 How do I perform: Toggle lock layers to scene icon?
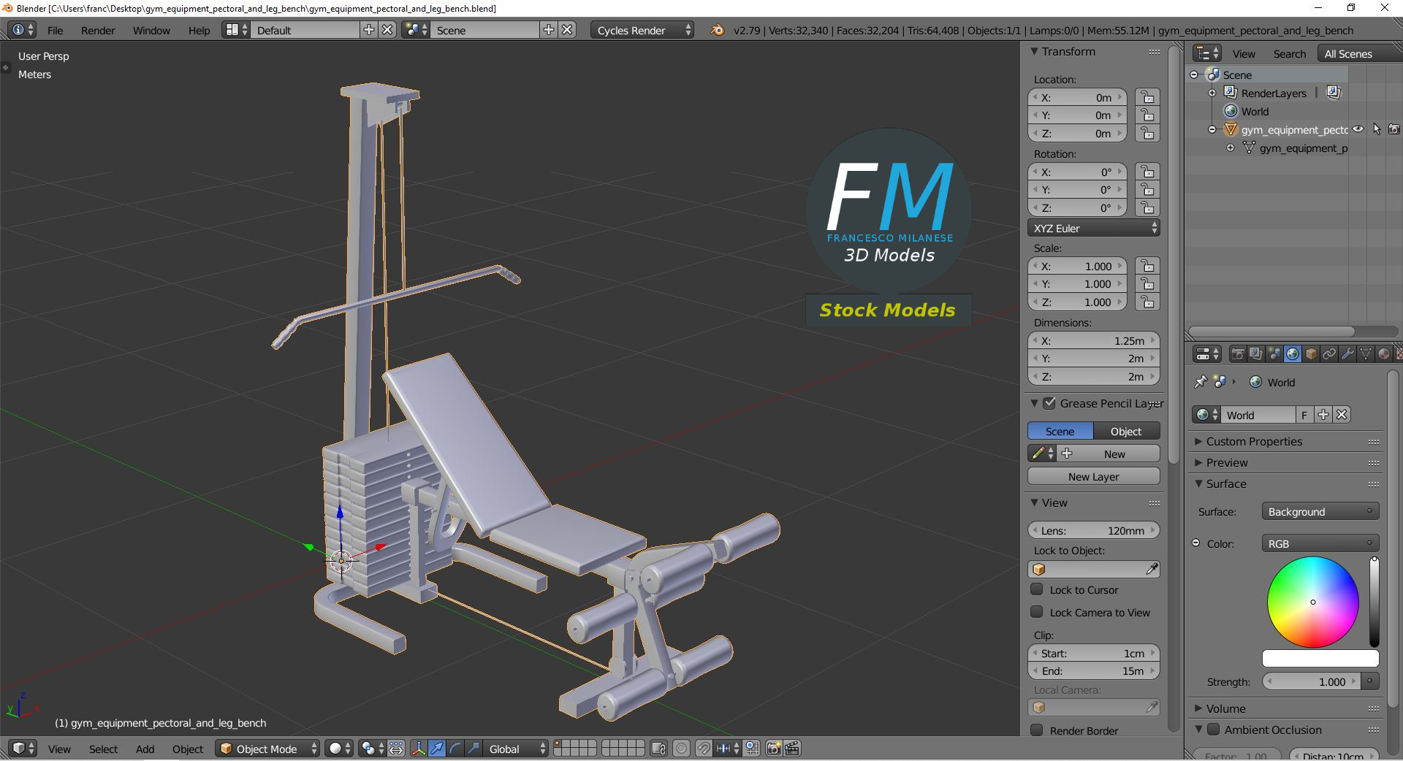click(658, 749)
